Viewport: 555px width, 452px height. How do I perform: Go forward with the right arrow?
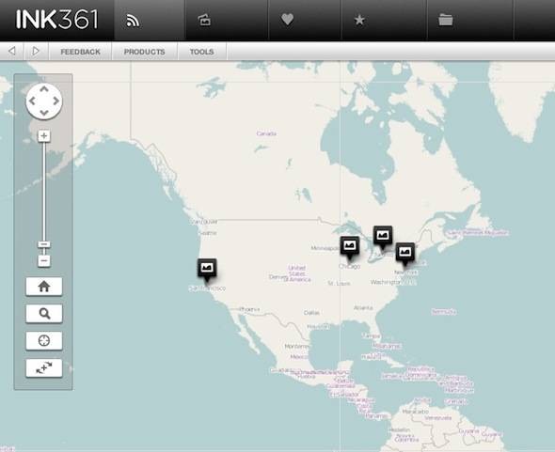(x=36, y=52)
